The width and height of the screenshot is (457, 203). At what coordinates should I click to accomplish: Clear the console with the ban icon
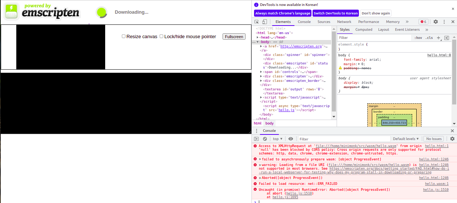tap(265, 139)
